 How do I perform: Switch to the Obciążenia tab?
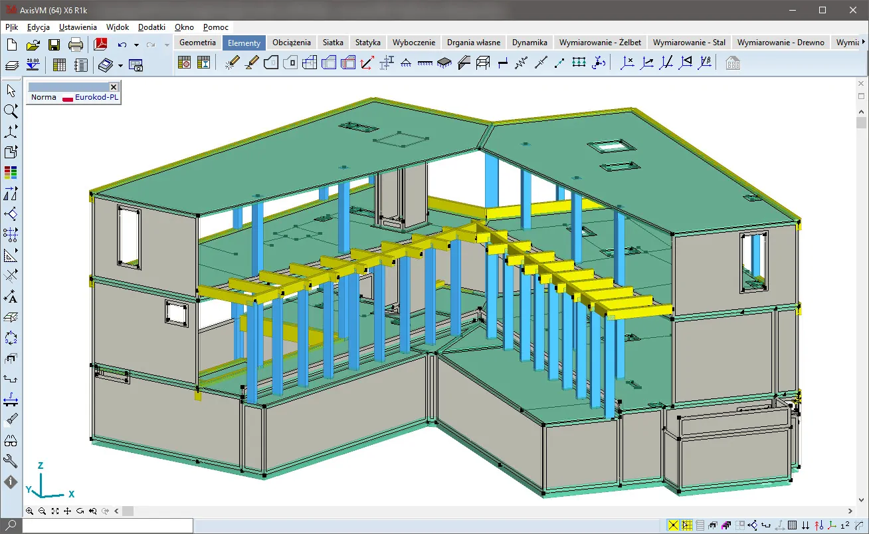pos(291,43)
